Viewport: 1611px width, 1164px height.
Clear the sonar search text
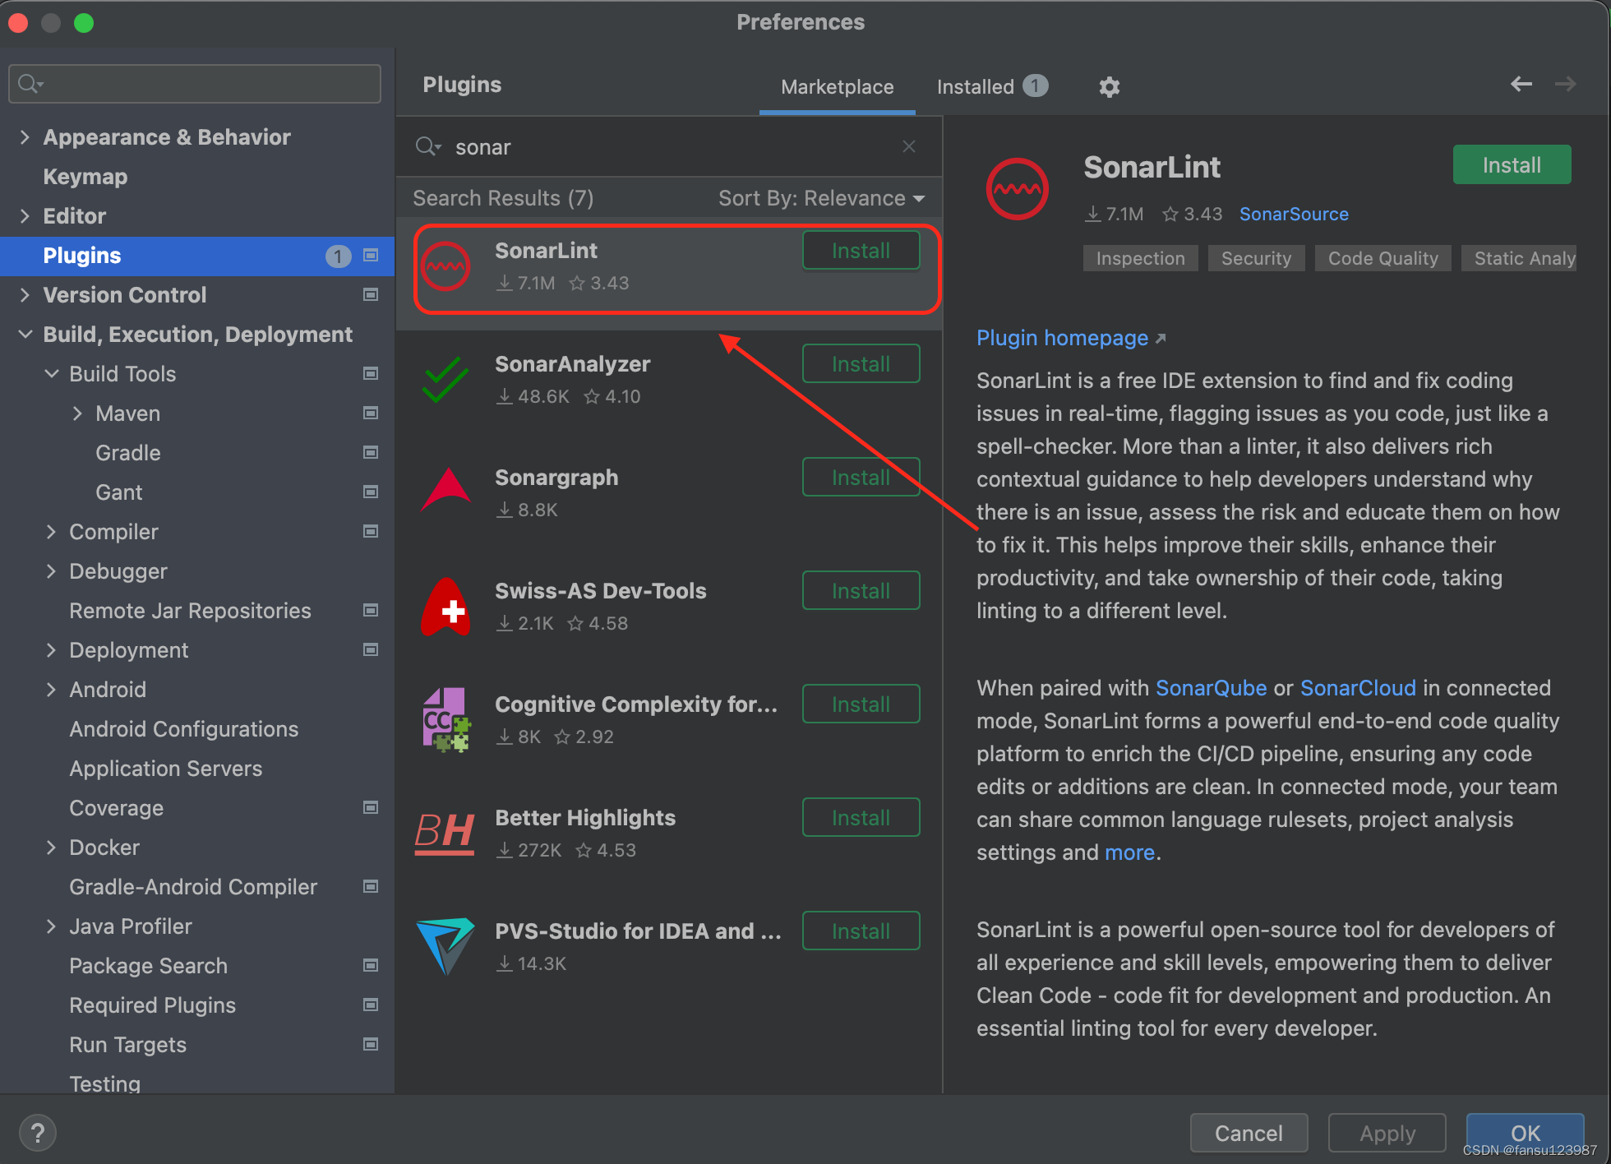(x=909, y=146)
